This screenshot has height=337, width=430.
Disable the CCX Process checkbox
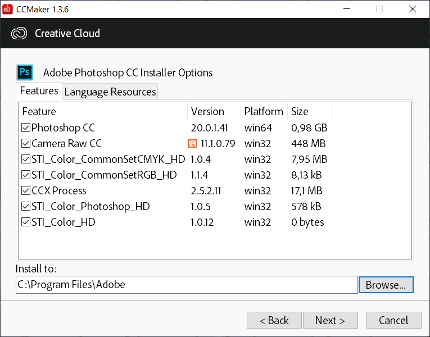(x=26, y=190)
